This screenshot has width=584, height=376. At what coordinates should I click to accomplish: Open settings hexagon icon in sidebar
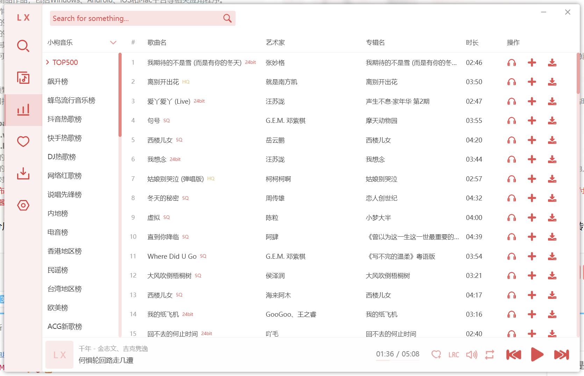pos(23,205)
